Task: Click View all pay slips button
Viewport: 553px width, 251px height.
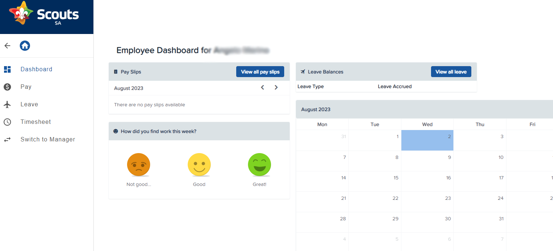Action: click(x=260, y=72)
